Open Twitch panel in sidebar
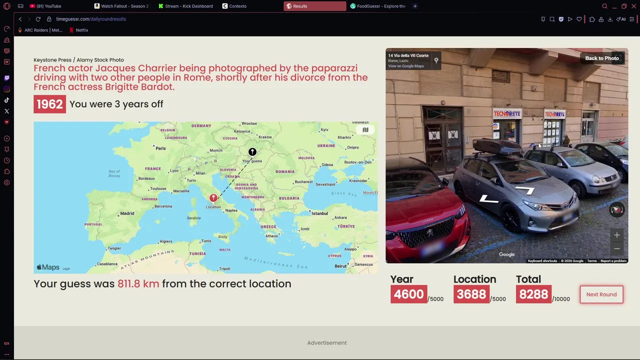 point(6,78)
